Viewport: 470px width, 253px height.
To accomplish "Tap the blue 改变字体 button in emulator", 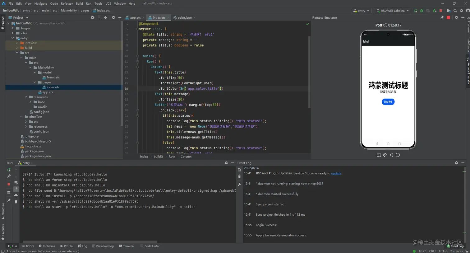I will point(388,102).
